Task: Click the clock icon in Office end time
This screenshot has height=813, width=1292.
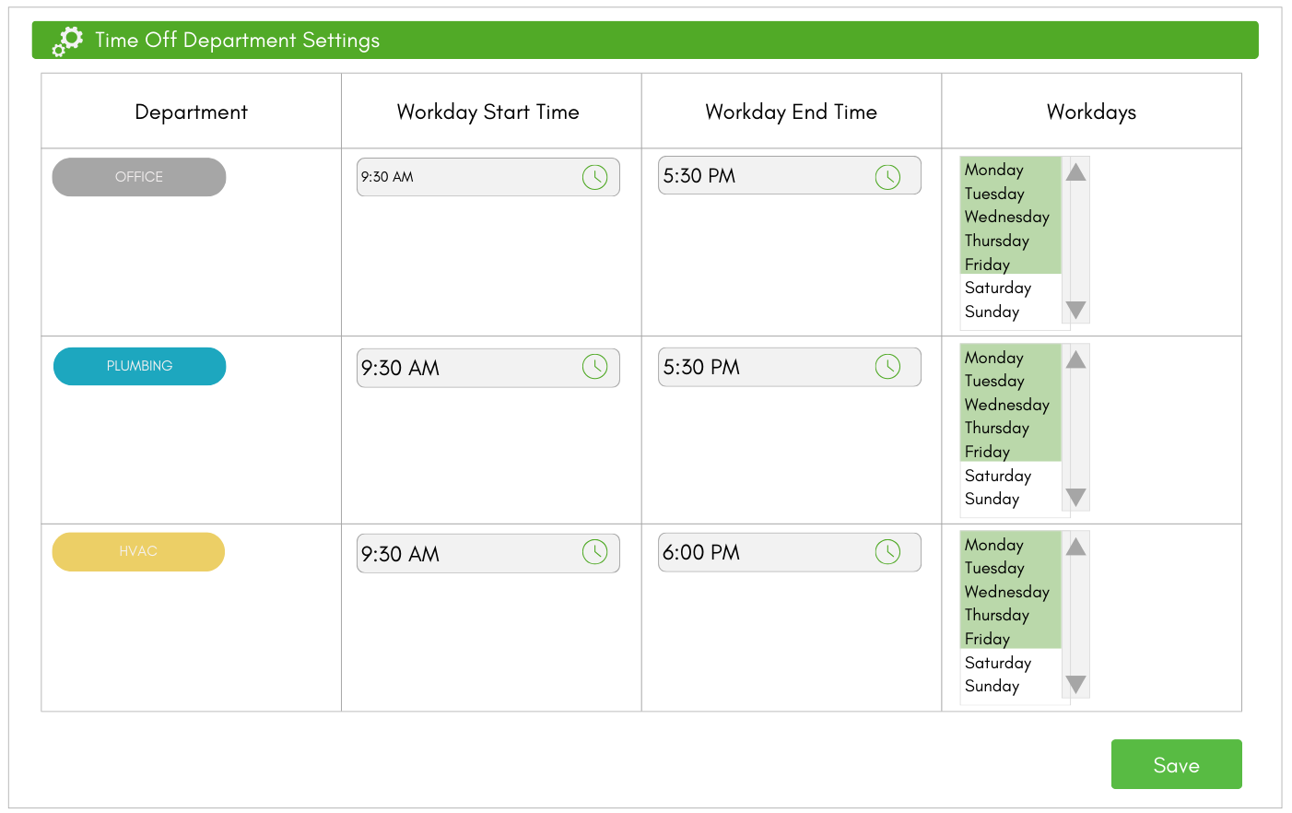Action: (887, 177)
